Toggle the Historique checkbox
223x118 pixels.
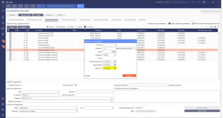point(85,27)
